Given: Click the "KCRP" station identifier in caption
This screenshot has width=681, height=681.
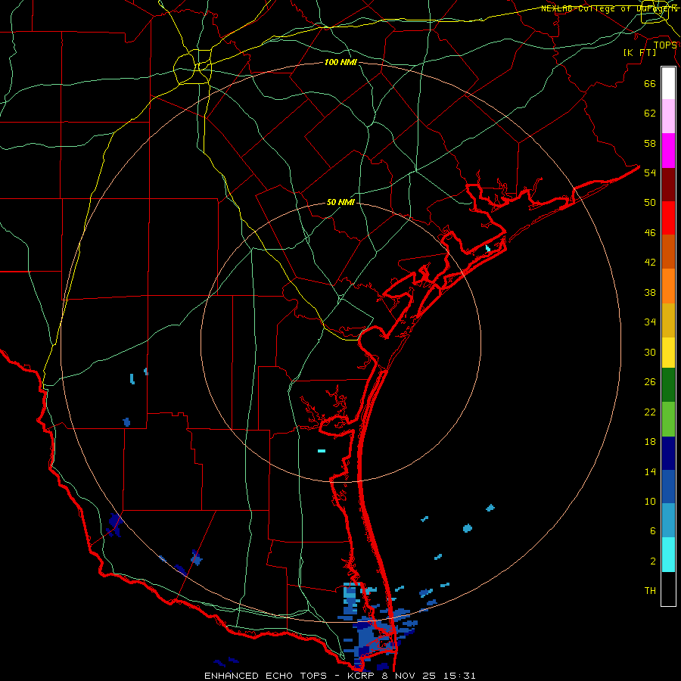Looking at the screenshot, I should click(x=360, y=676).
